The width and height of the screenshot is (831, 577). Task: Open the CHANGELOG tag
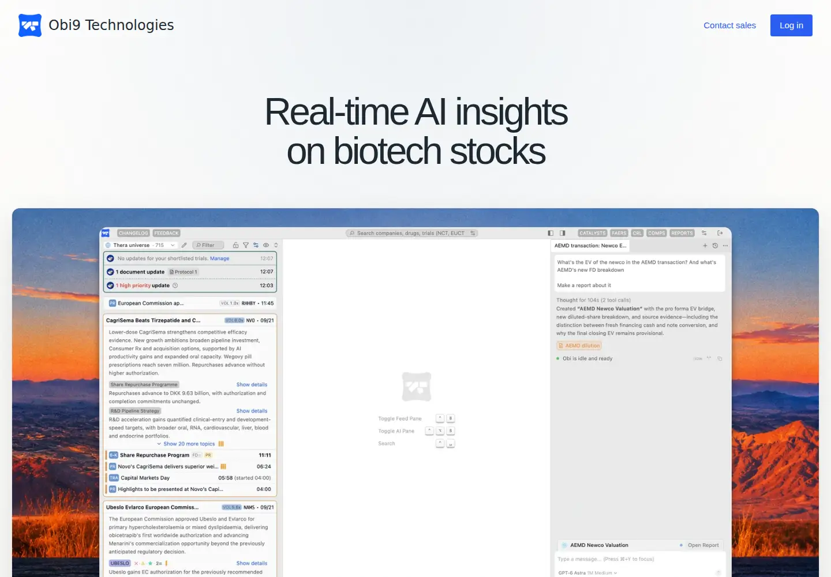click(133, 233)
